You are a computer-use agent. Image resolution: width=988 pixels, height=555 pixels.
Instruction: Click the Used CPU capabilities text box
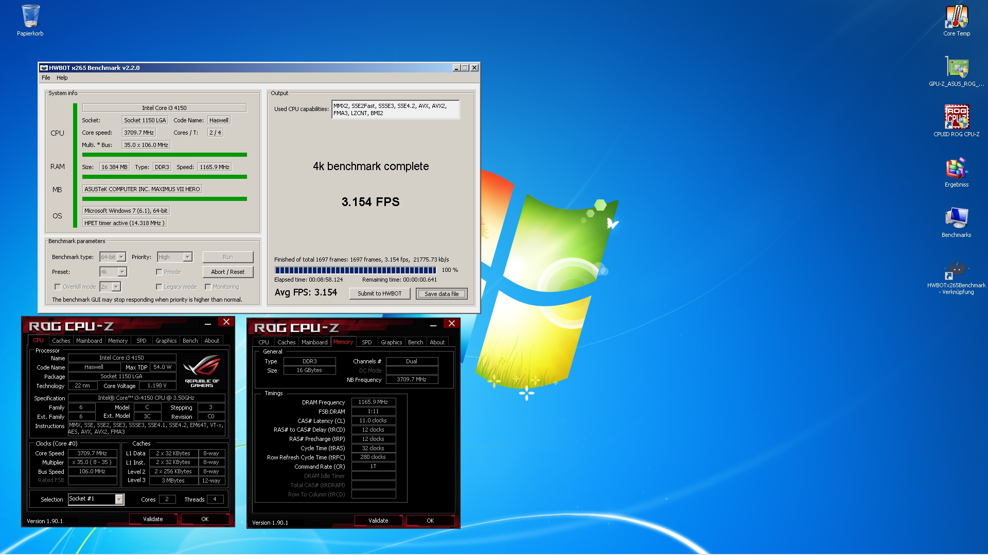tap(395, 109)
